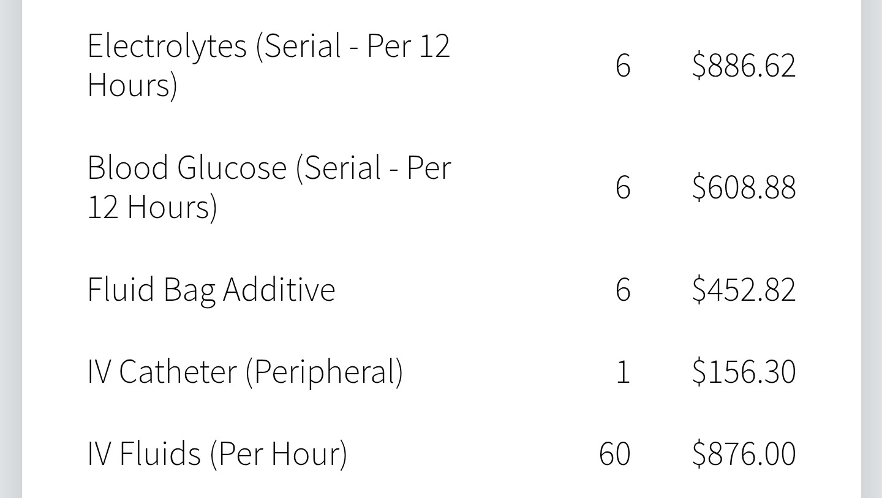Click the gray left page margin strip
This screenshot has width=882, height=498.
(x=10, y=245)
